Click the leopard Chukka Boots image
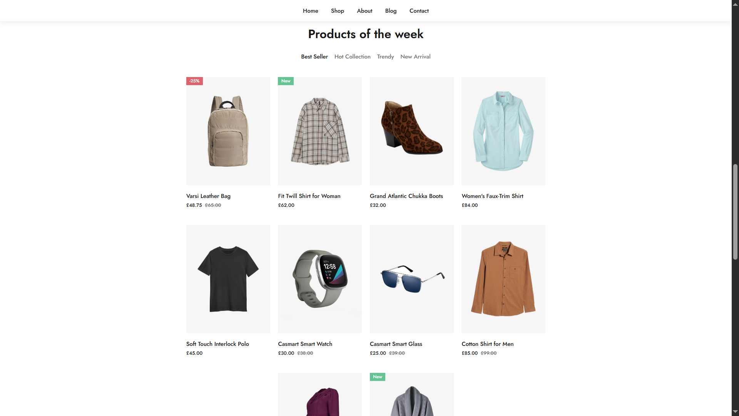739x416 pixels. point(411,131)
